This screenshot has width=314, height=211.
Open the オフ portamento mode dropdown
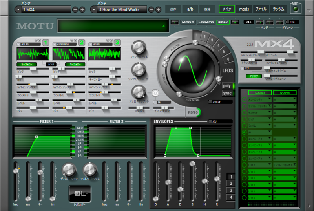pyautogui.click(x=251, y=69)
